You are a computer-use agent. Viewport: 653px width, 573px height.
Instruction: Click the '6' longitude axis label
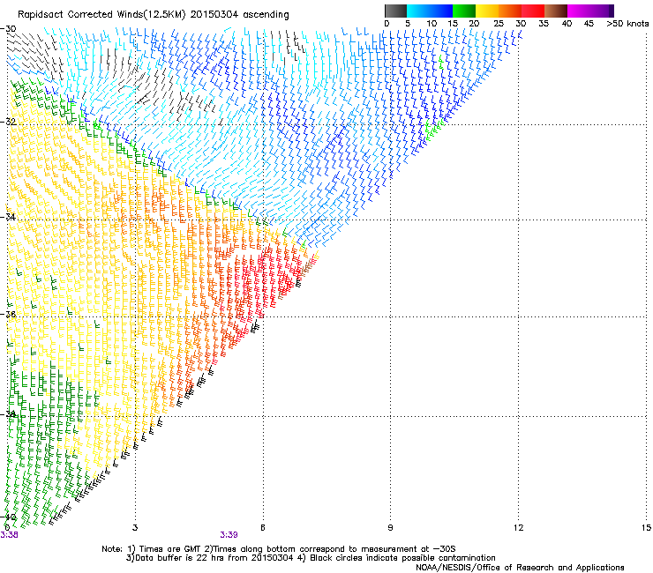click(263, 528)
